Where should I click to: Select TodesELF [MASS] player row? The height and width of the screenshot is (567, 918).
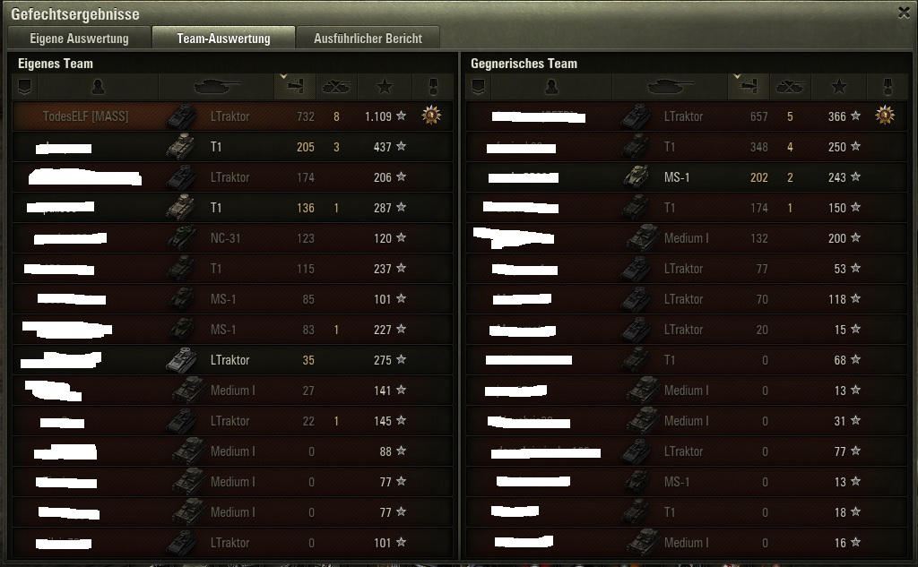(x=232, y=116)
